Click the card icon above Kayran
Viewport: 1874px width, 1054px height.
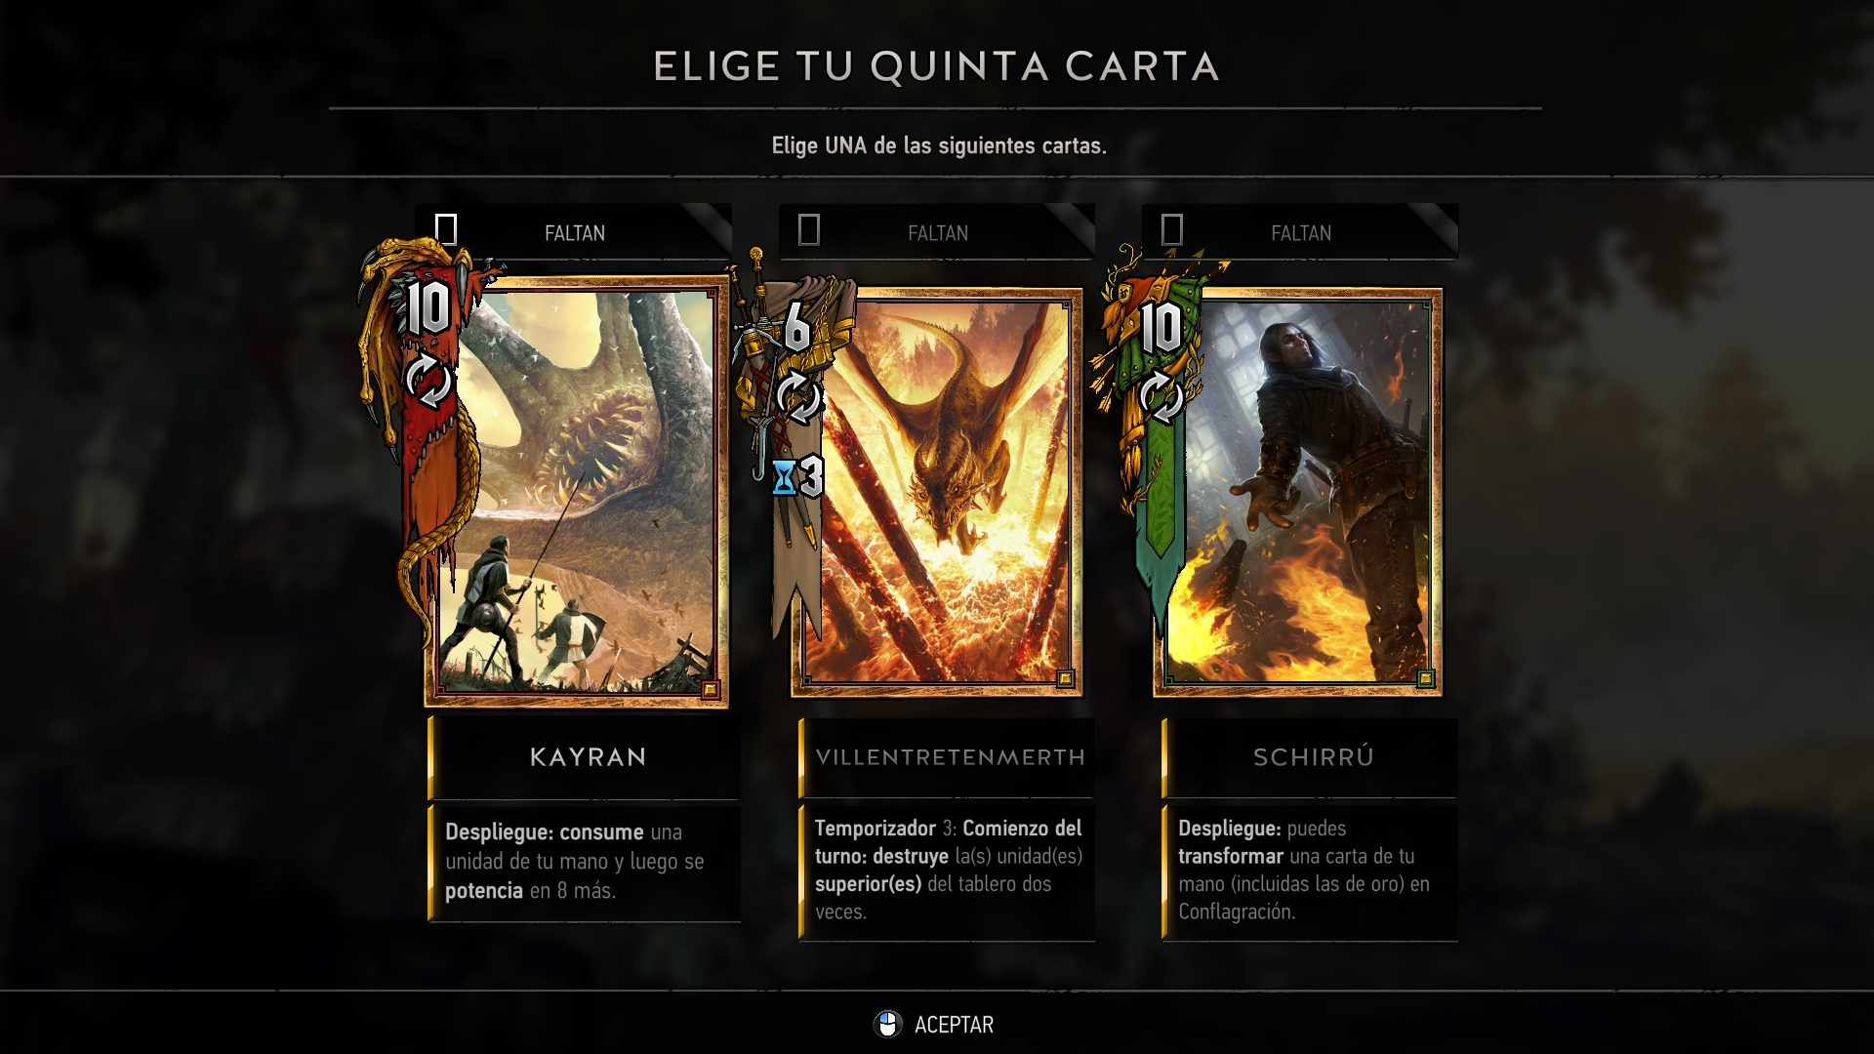[x=446, y=230]
